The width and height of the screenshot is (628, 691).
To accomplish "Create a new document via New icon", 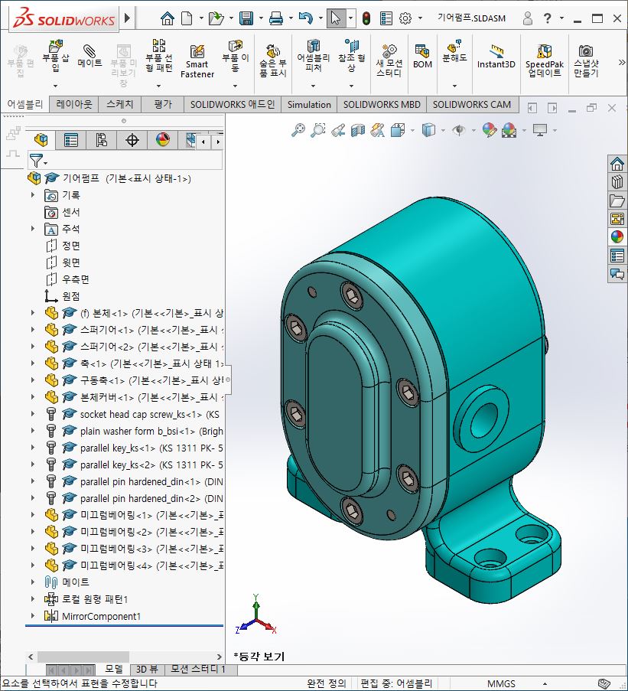I will pyautogui.click(x=187, y=18).
